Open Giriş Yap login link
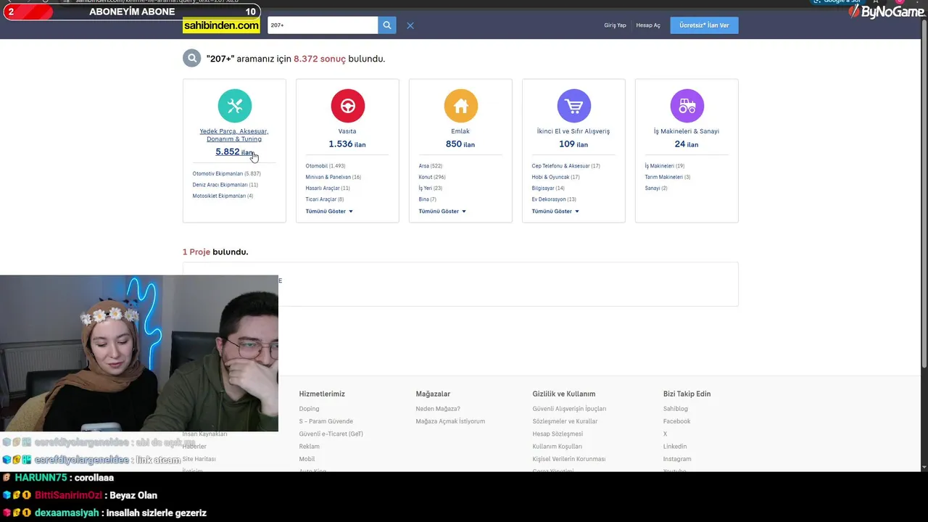This screenshot has height=522, width=928. click(615, 25)
